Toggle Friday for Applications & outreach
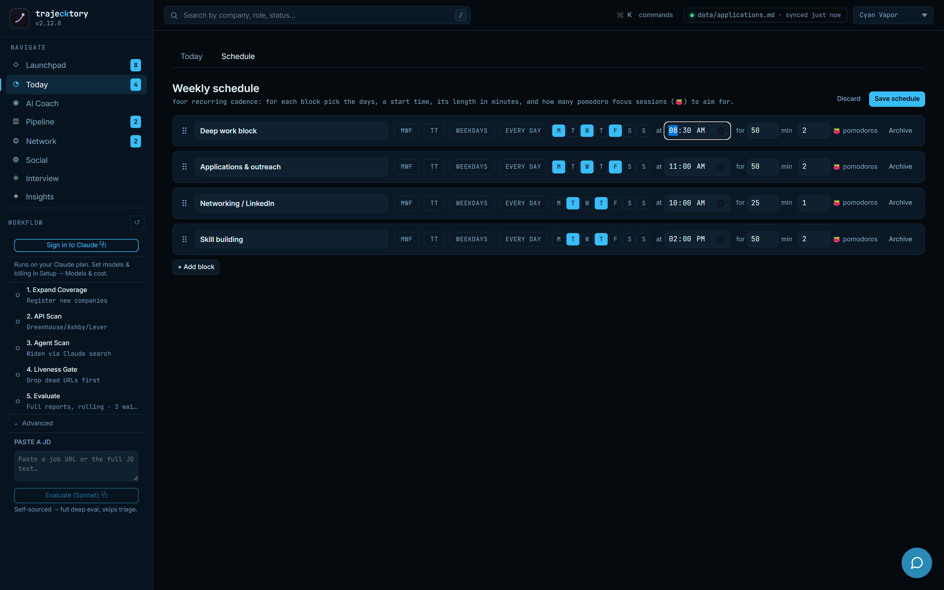Viewport: 944px width, 590px height. click(615, 167)
